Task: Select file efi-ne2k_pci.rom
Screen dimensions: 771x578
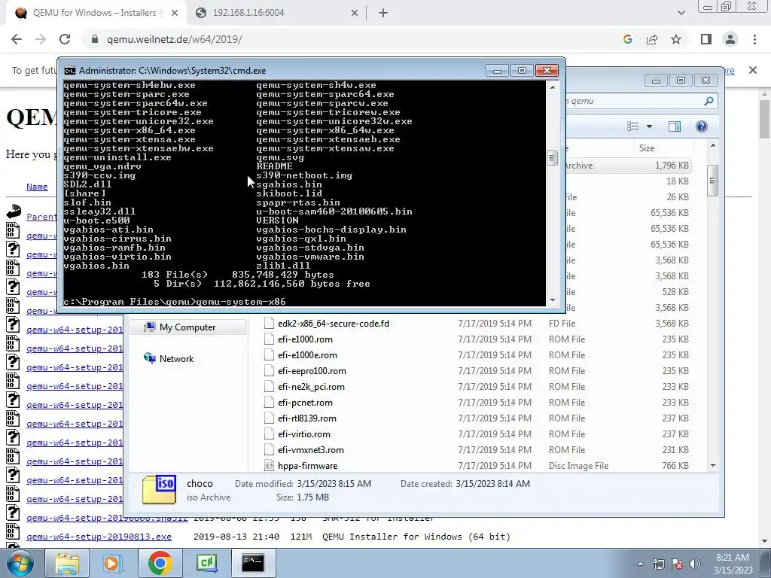Action: [311, 386]
